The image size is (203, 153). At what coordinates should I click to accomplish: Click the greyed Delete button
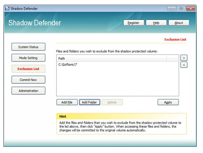pos(112,102)
